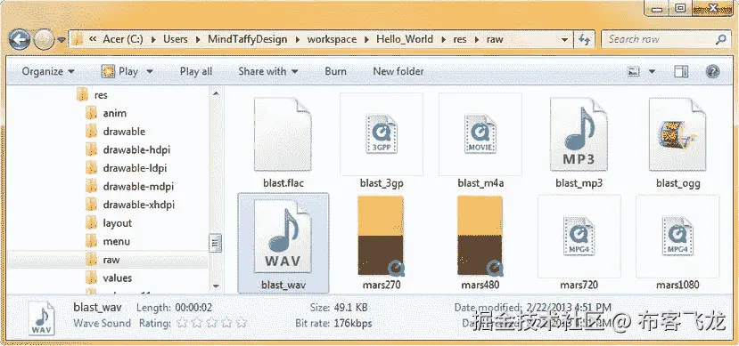This screenshot has height=346, width=739.
Task: Select the drawable-ldpi folder
Action: tap(127, 168)
